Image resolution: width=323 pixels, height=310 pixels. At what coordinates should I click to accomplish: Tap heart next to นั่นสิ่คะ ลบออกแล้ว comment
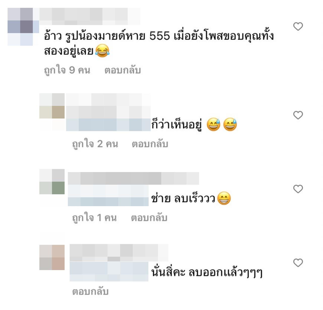coord(298,263)
